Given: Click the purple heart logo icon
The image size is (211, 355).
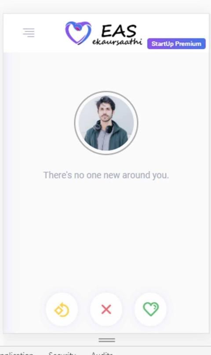Looking at the screenshot, I should 78,33.
